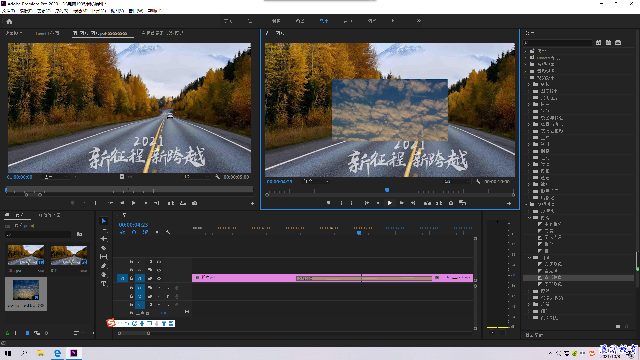
Task: Select the 盒形划像 transition in effects list
Action: [x=553, y=278]
